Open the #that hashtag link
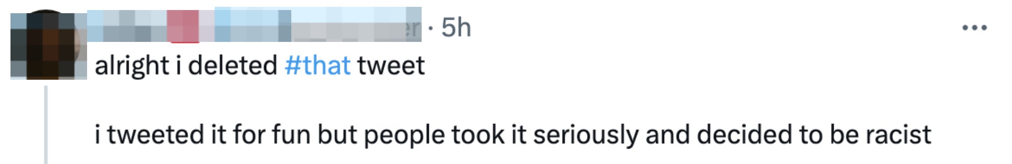This screenshot has height=164, width=1012. click(x=318, y=66)
